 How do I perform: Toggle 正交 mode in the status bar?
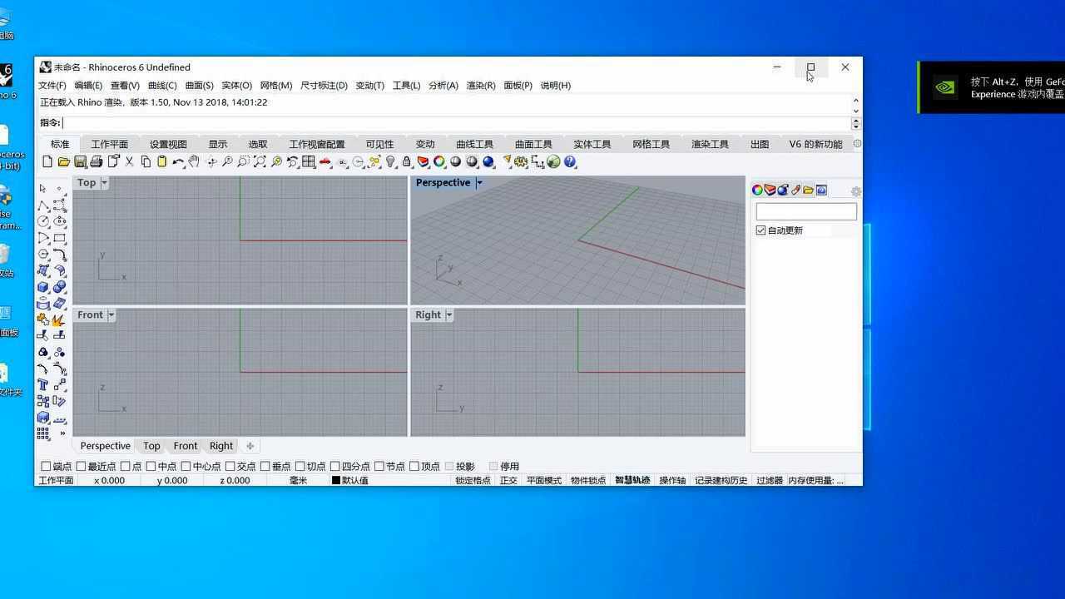tap(508, 481)
